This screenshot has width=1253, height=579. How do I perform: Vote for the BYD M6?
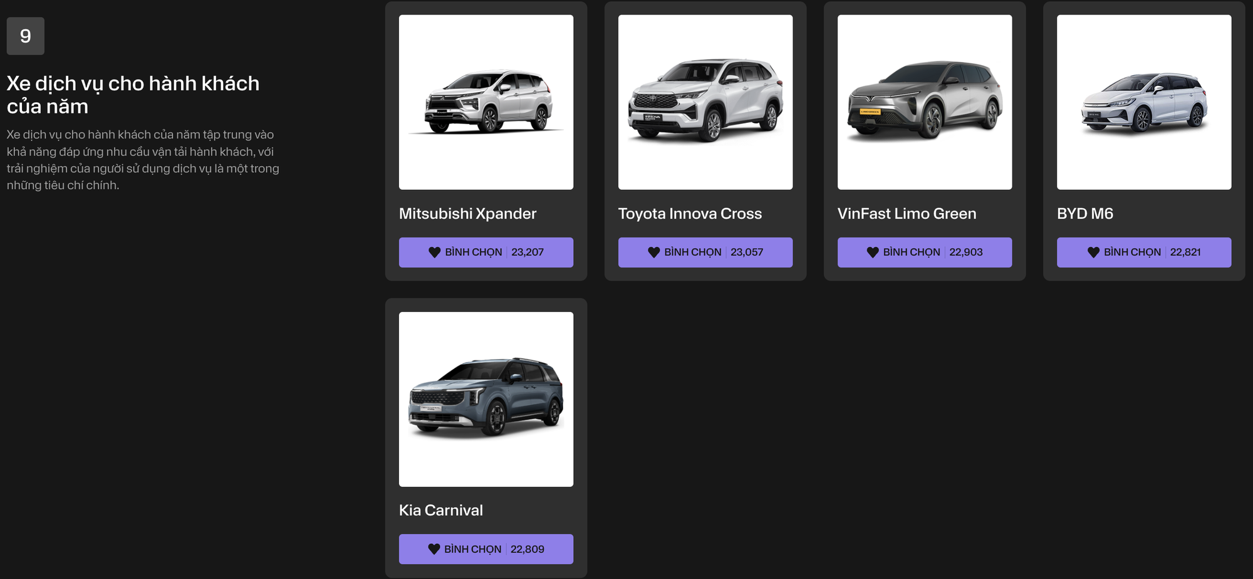coord(1144,253)
